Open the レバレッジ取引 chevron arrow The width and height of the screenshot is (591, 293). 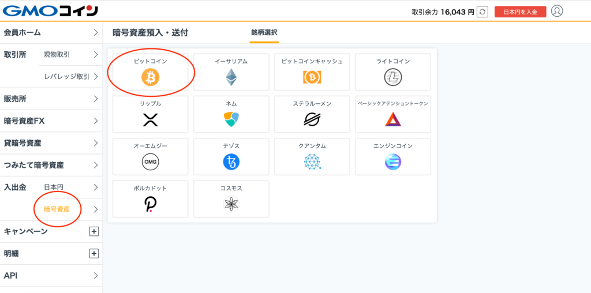point(96,77)
